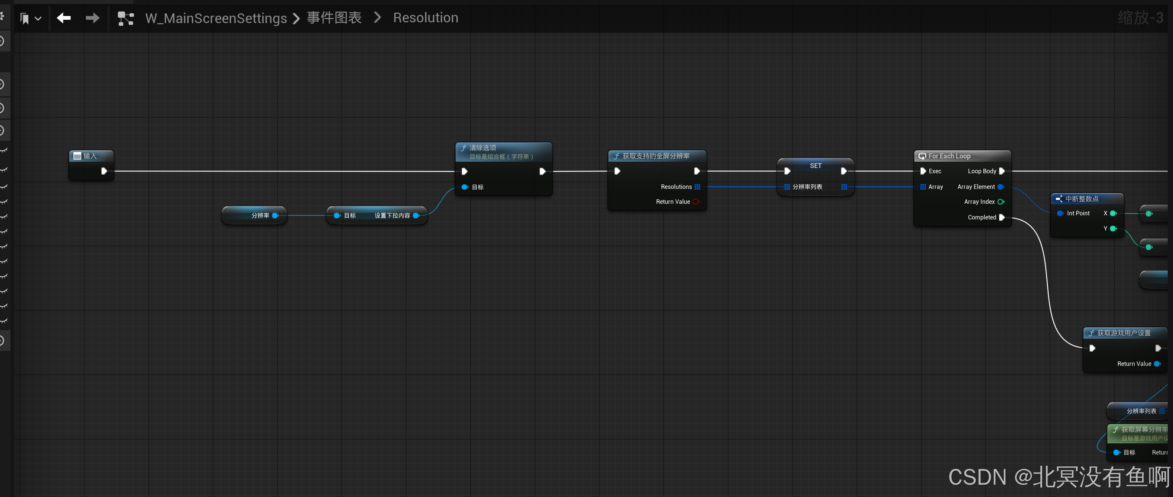Click the back navigation arrow

tap(64, 18)
